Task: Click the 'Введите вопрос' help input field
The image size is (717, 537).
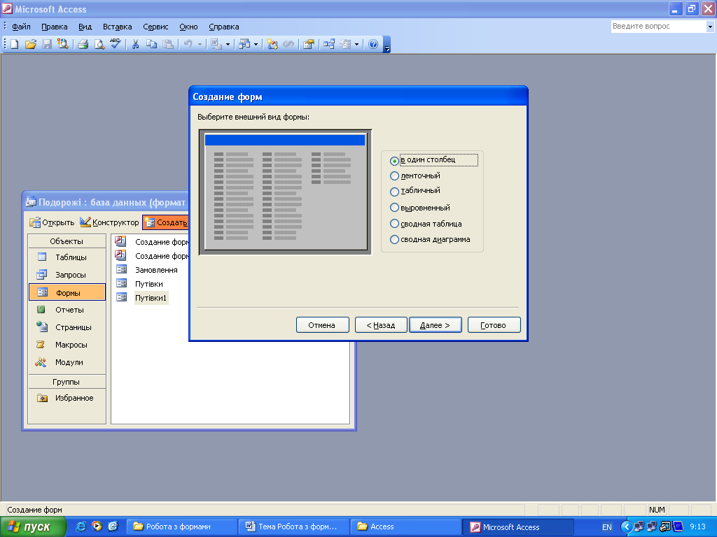Action: pyautogui.click(x=658, y=27)
